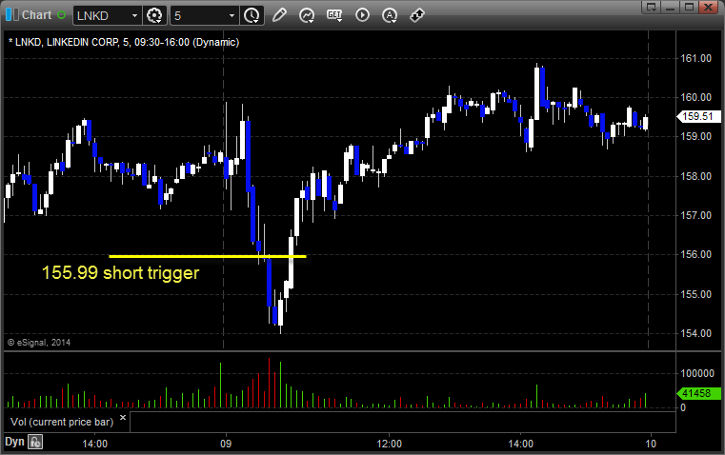Open the window options dropdown beside minimize
725x455 pixels.
coord(652,7)
